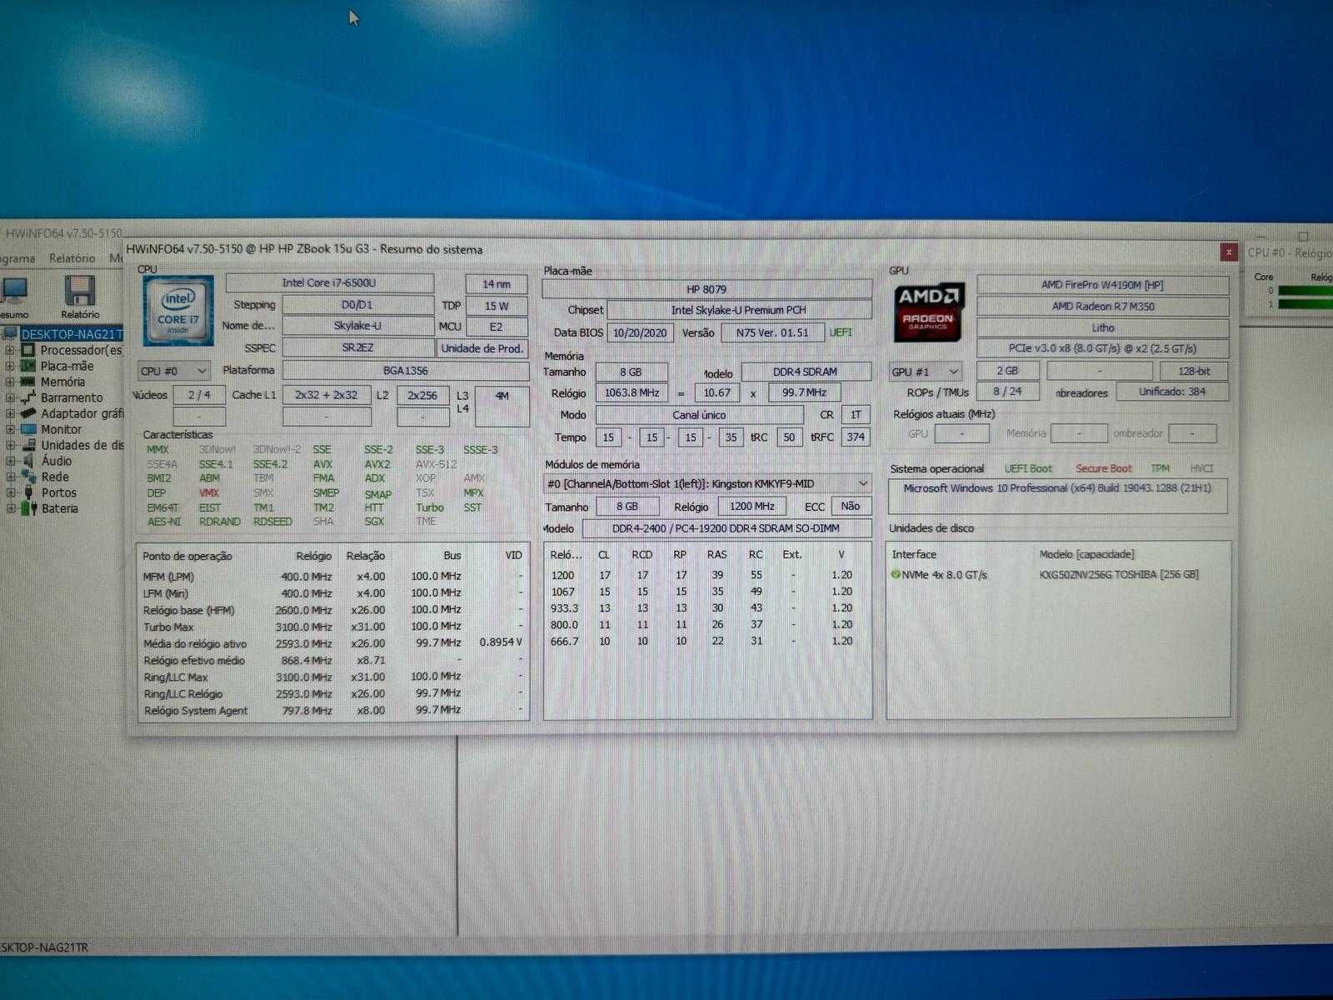
Task: Click the KXG50ZNV256G TOSHIBA drive entry
Action: click(1119, 575)
